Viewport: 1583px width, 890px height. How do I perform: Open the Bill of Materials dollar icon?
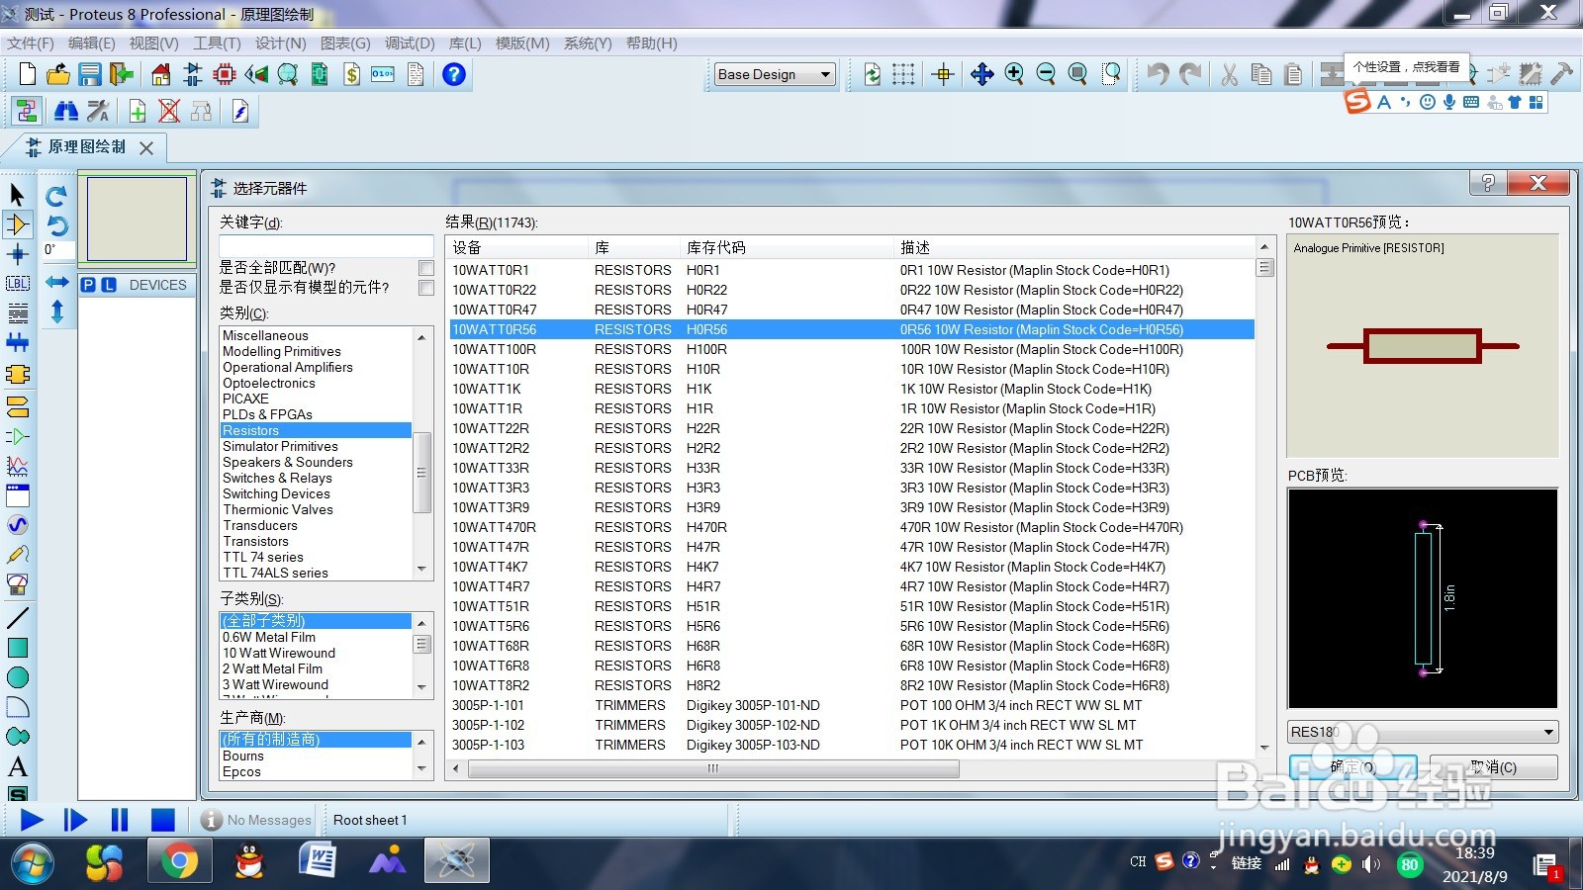click(351, 74)
